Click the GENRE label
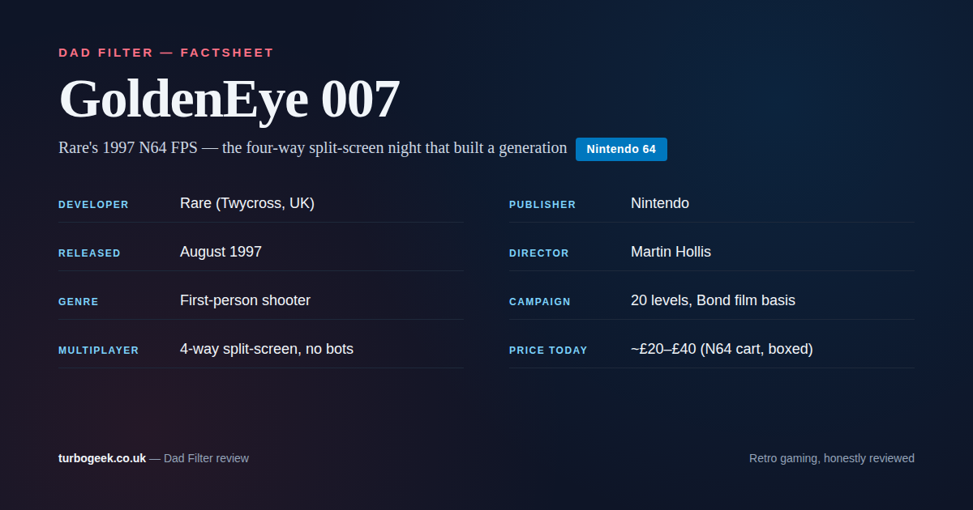The height and width of the screenshot is (510, 973). tap(79, 302)
